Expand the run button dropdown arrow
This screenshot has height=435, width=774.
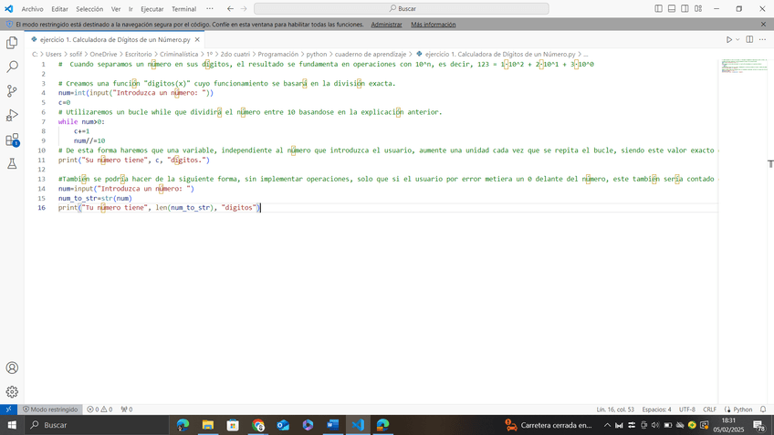pos(738,40)
